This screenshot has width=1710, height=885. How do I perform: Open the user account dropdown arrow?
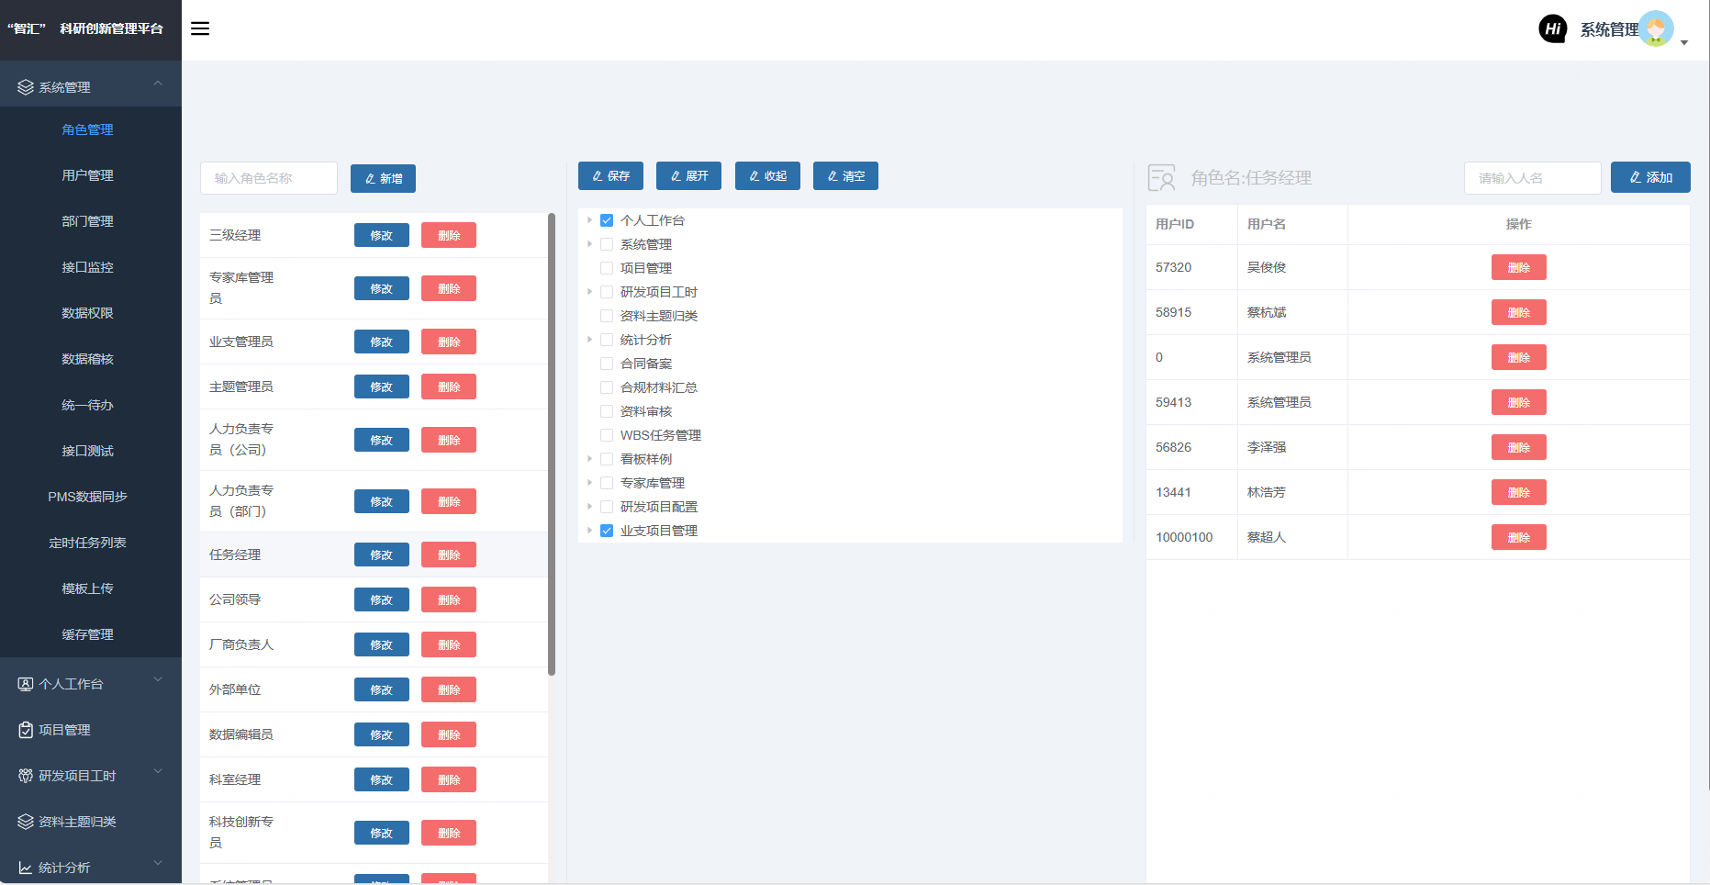coord(1684,42)
